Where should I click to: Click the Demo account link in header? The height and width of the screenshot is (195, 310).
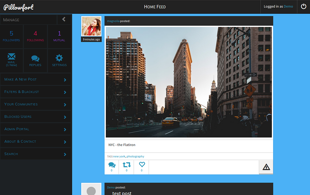288,7
